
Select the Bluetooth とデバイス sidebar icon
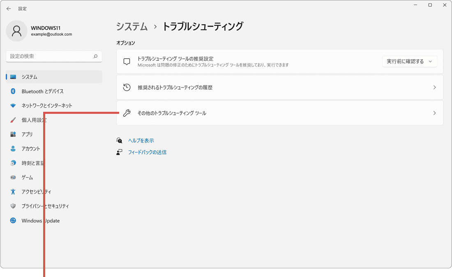tap(13, 91)
